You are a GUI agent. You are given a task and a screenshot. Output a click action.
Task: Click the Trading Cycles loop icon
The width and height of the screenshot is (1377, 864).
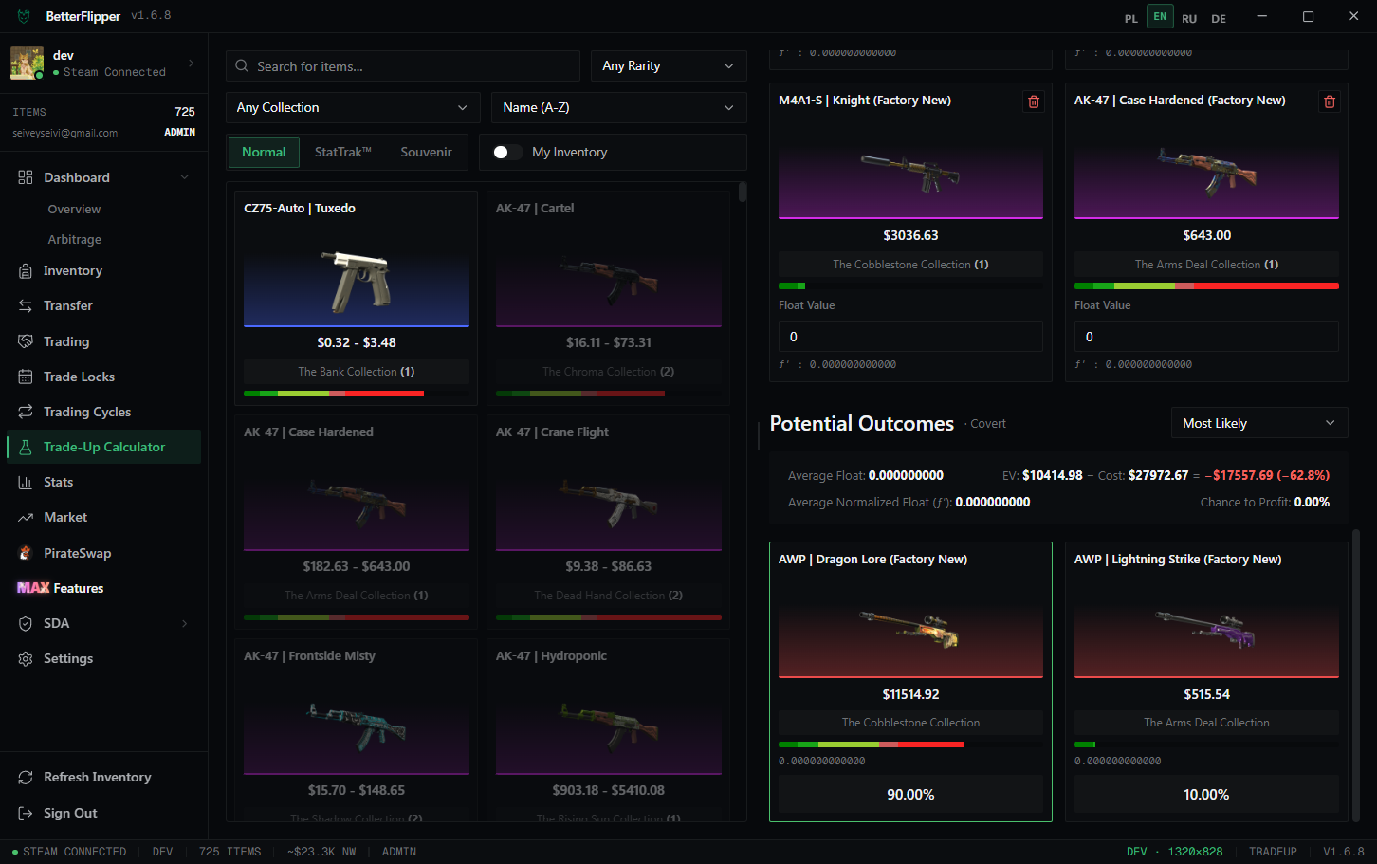[26, 412]
